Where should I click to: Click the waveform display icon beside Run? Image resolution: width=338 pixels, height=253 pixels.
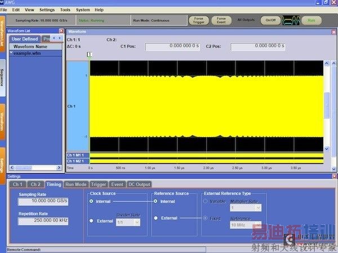(x=291, y=20)
